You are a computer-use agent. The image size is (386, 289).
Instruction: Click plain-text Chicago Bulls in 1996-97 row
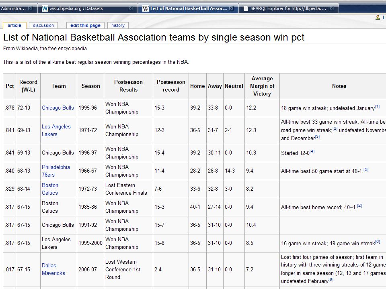(x=58, y=153)
